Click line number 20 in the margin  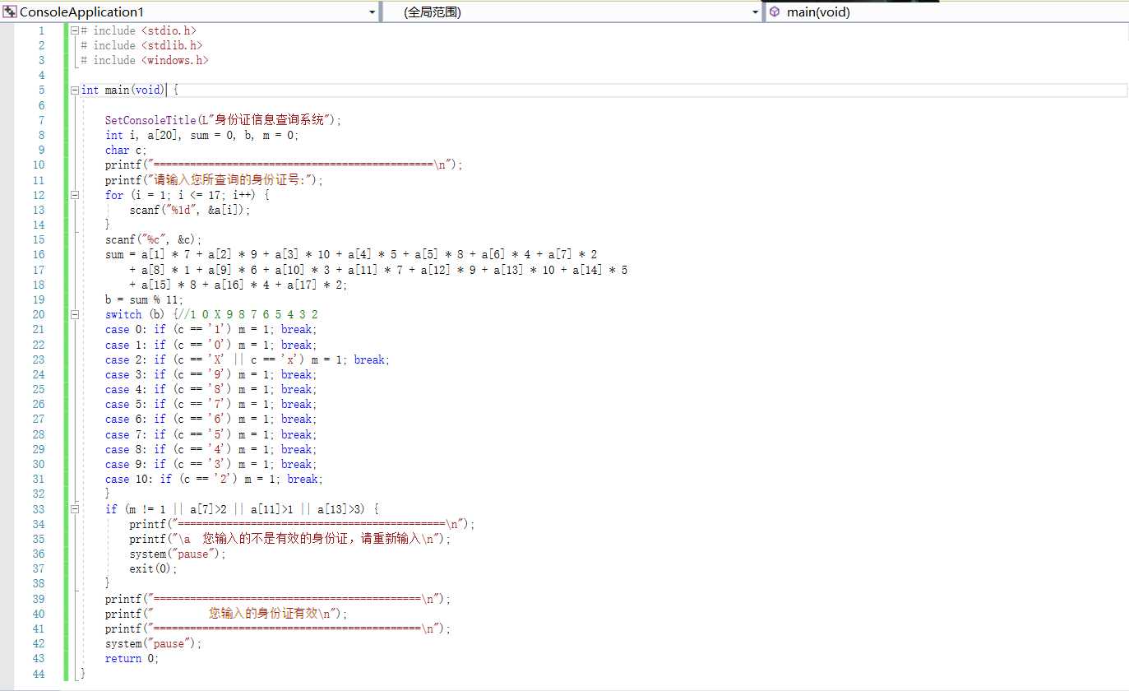coord(39,314)
